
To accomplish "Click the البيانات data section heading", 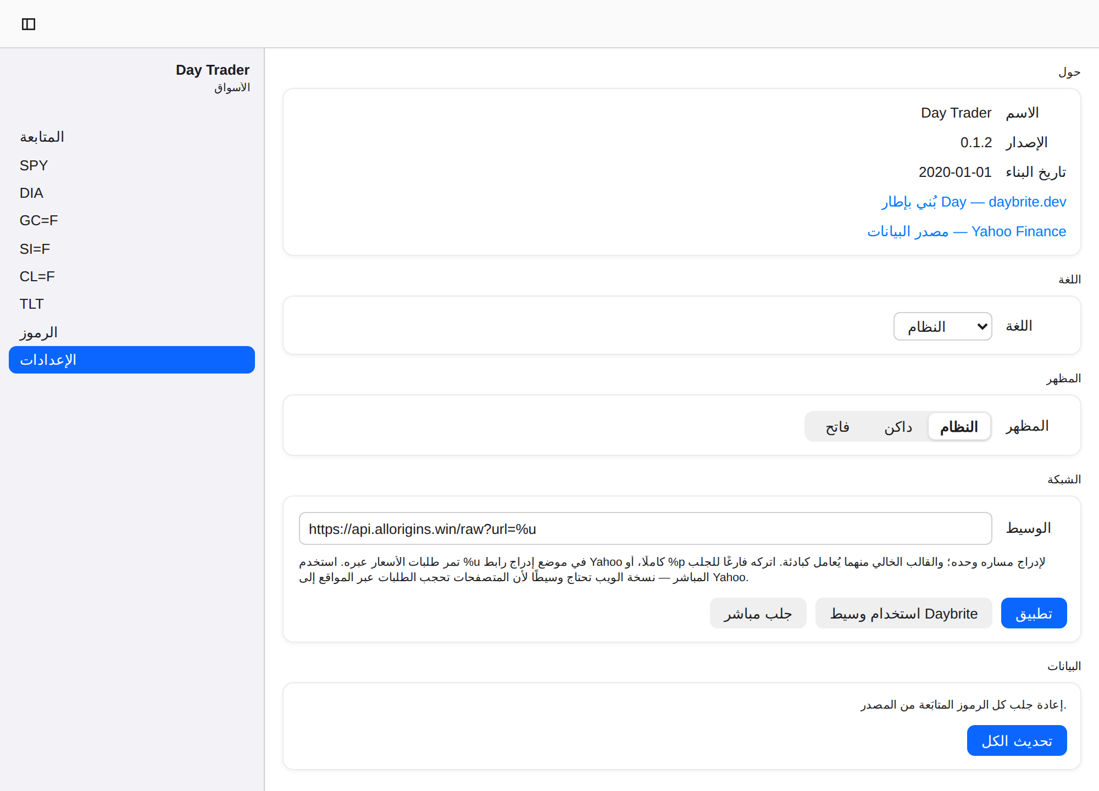I will point(1064,666).
